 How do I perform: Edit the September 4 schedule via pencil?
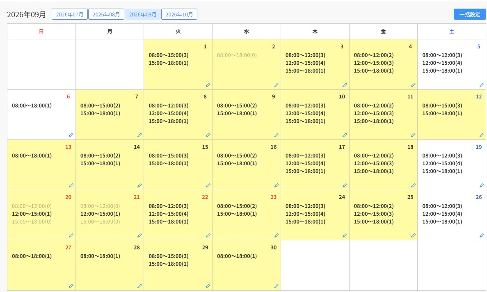(x=413, y=85)
